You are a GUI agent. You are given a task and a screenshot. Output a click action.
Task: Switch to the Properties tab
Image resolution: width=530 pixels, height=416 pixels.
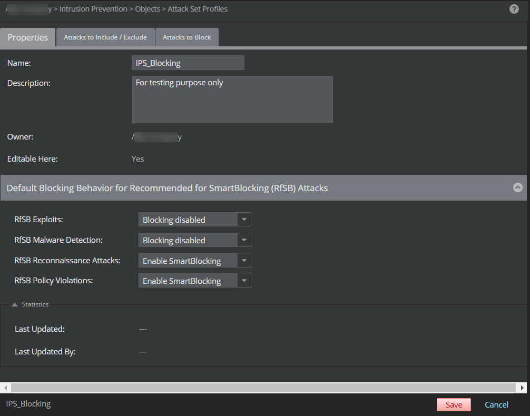[x=28, y=37]
